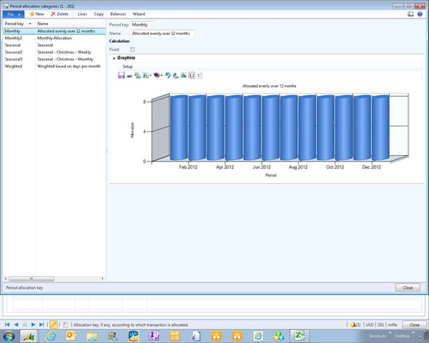Image resolution: width=429 pixels, height=343 pixels.
Task: Toggle the Fixed checkbox
Action: (x=132, y=49)
